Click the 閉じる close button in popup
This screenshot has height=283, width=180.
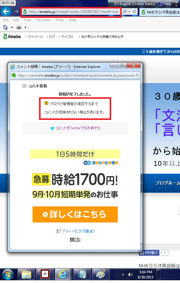tap(75, 240)
